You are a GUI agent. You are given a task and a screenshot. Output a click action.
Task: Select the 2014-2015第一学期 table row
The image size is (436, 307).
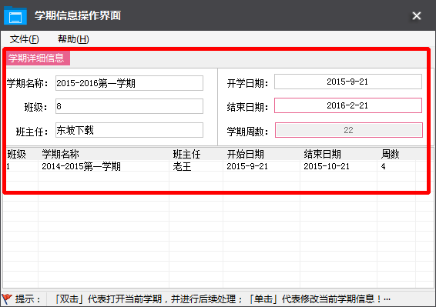tap(216, 166)
